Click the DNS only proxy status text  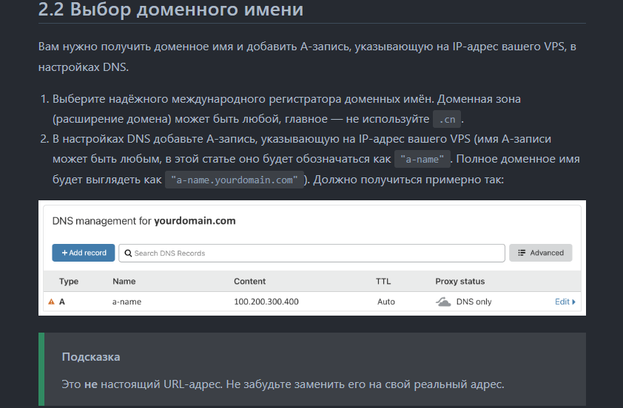point(474,302)
